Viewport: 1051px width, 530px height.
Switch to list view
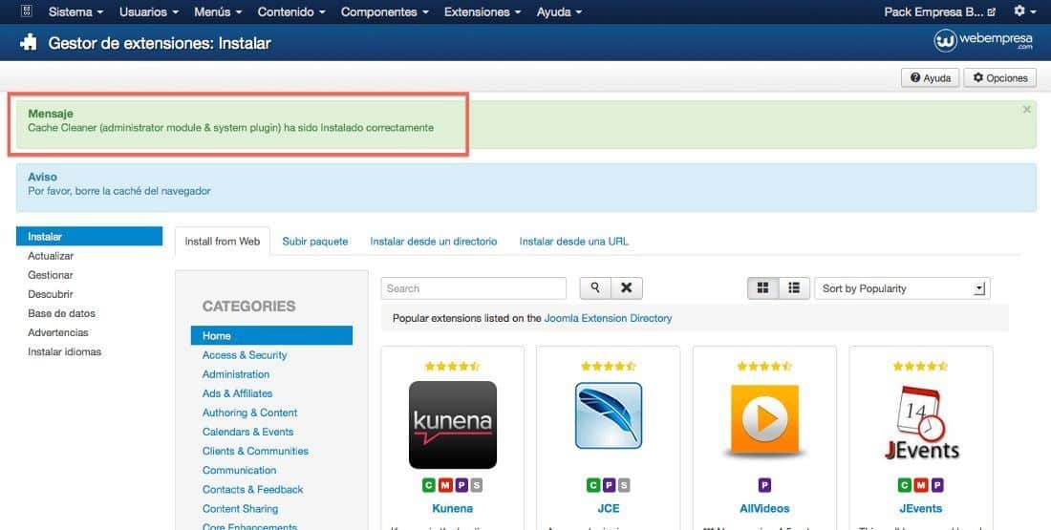tap(794, 288)
